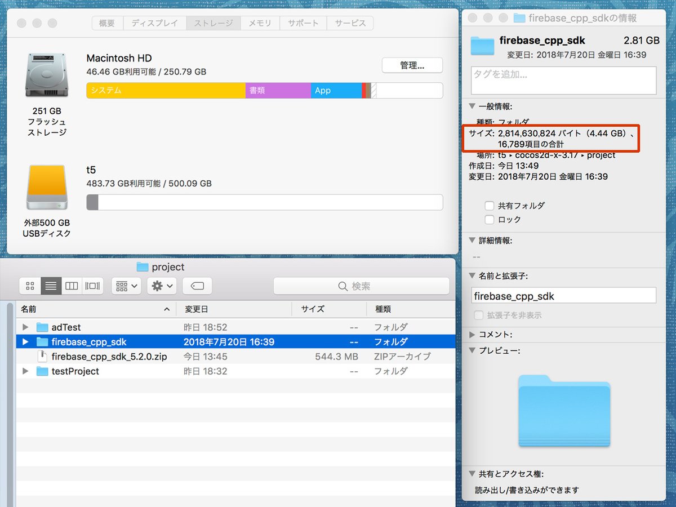676x507 pixels.
Task: Open the ディスプレイ tab
Action: coord(154,23)
